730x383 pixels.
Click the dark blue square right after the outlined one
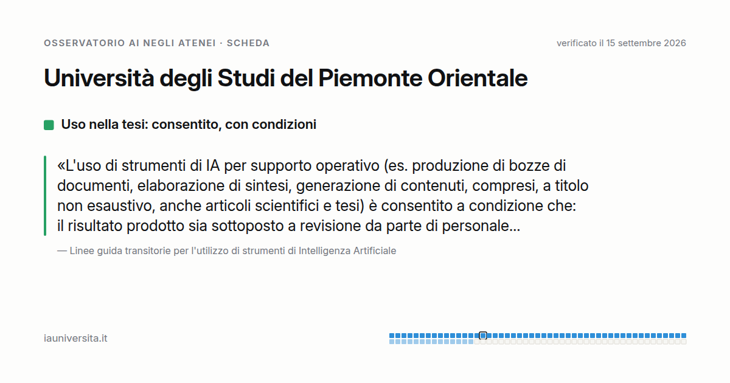tap(489, 336)
